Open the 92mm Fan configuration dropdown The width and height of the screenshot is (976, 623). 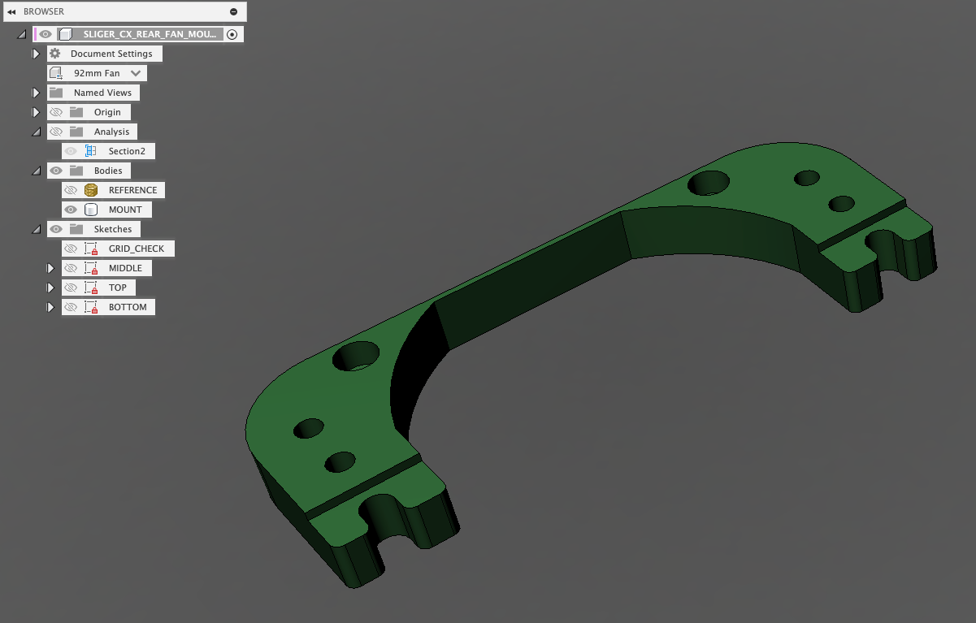[x=136, y=73]
